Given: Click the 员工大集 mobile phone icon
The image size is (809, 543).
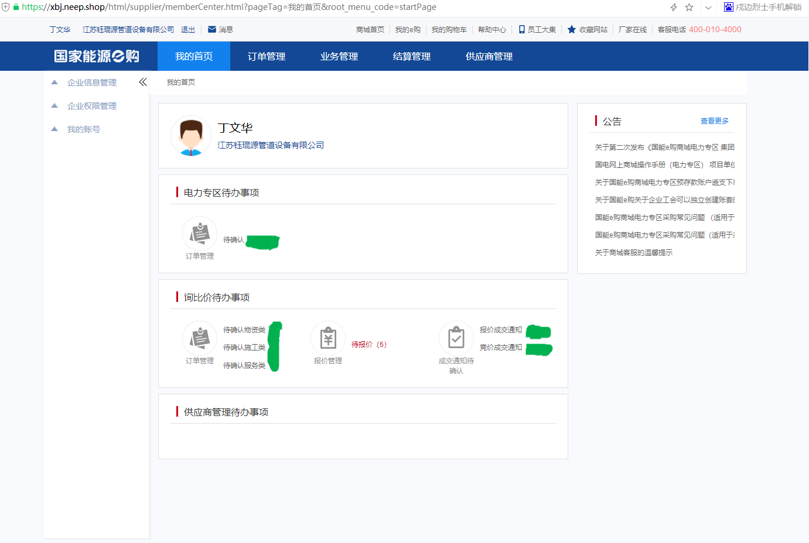Looking at the screenshot, I should coord(521,29).
